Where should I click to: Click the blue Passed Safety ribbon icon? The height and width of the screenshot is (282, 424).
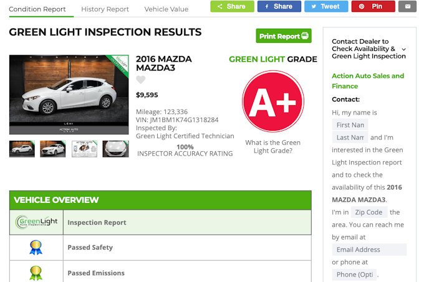tap(36, 248)
